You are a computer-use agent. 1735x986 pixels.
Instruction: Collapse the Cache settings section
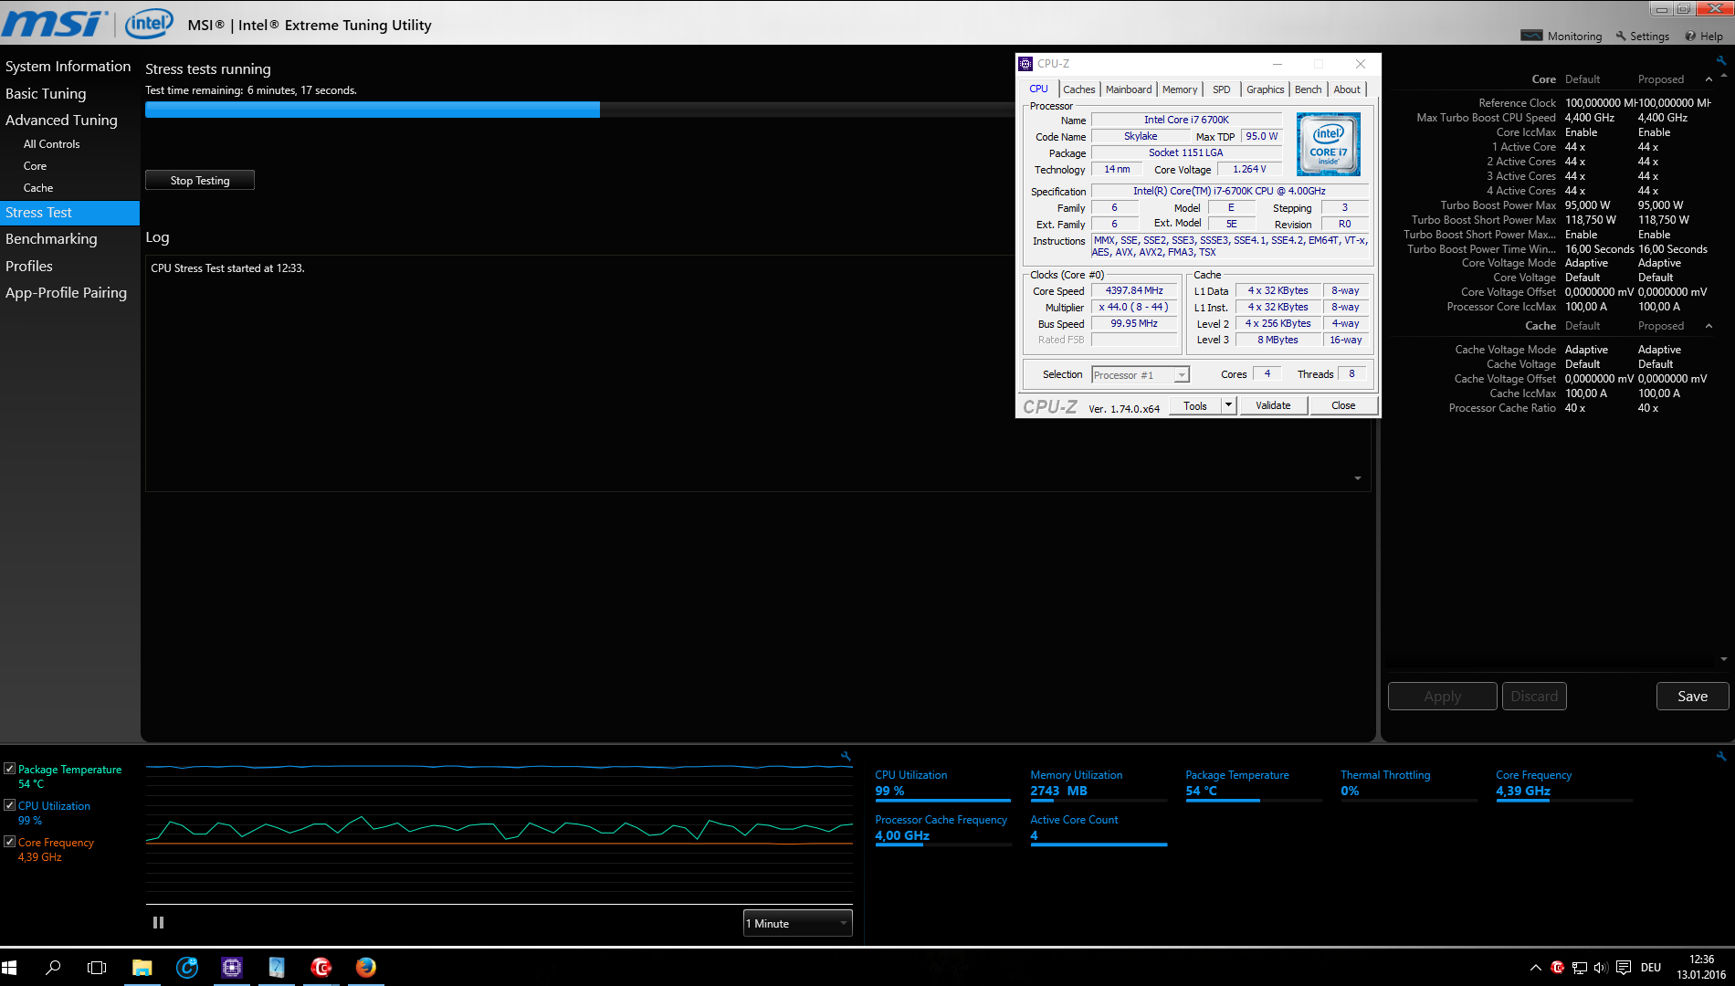[1709, 326]
